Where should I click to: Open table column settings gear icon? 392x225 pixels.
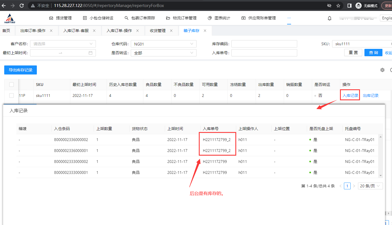point(382,70)
